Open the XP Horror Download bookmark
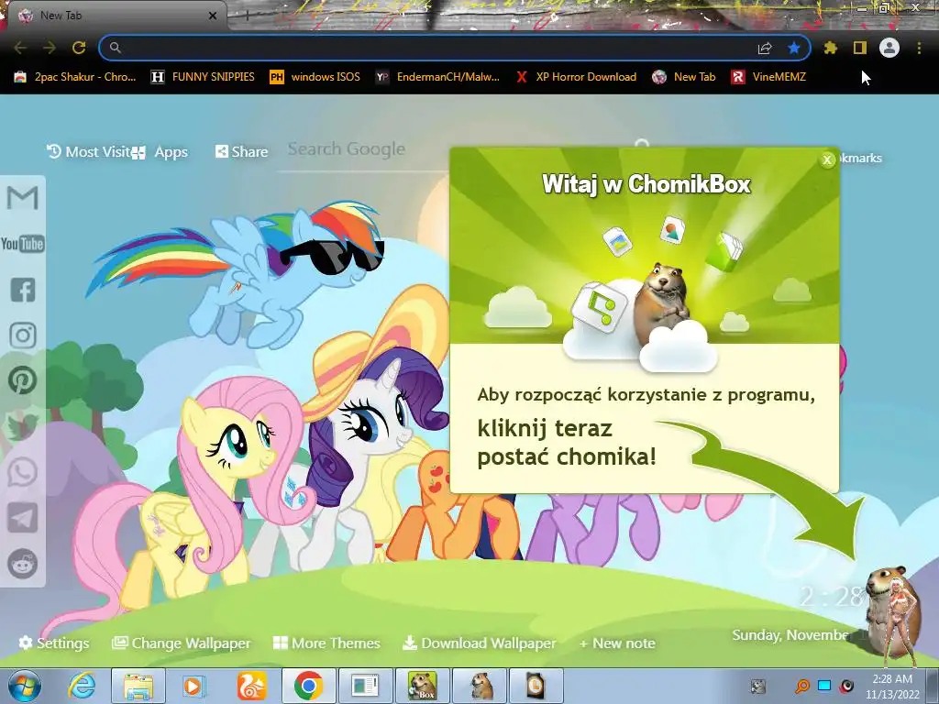The height and width of the screenshot is (704, 939). [x=576, y=77]
